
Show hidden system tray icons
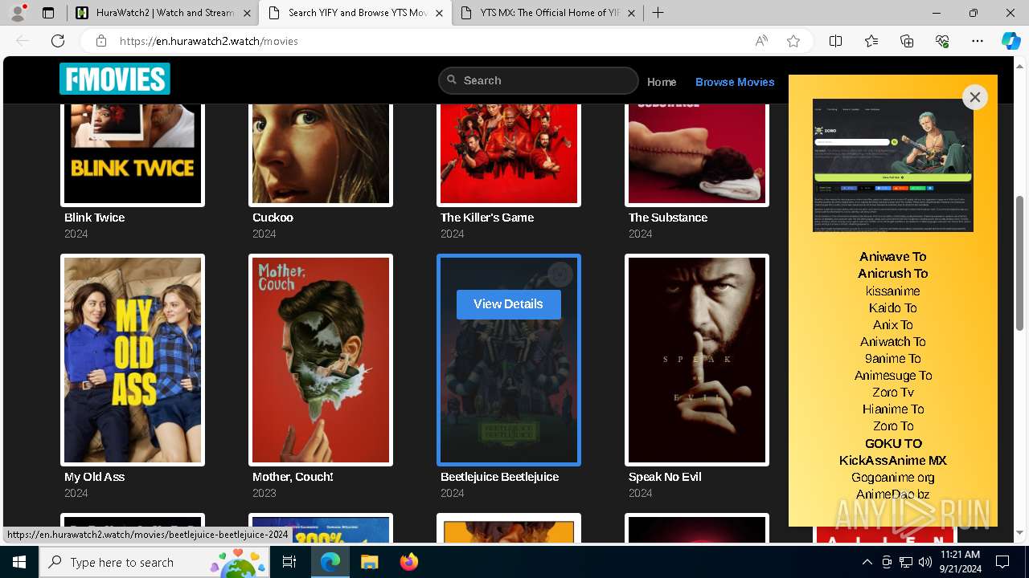click(867, 562)
